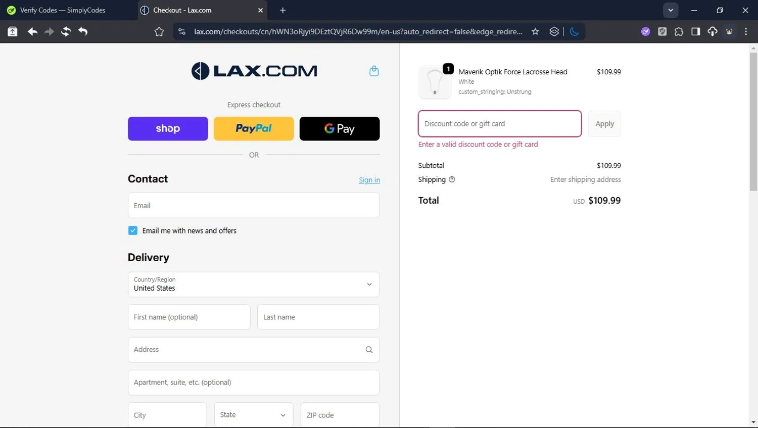Image resolution: width=758 pixels, height=428 pixels.
Task: Open the State dropdown
Action: point(254,415)
